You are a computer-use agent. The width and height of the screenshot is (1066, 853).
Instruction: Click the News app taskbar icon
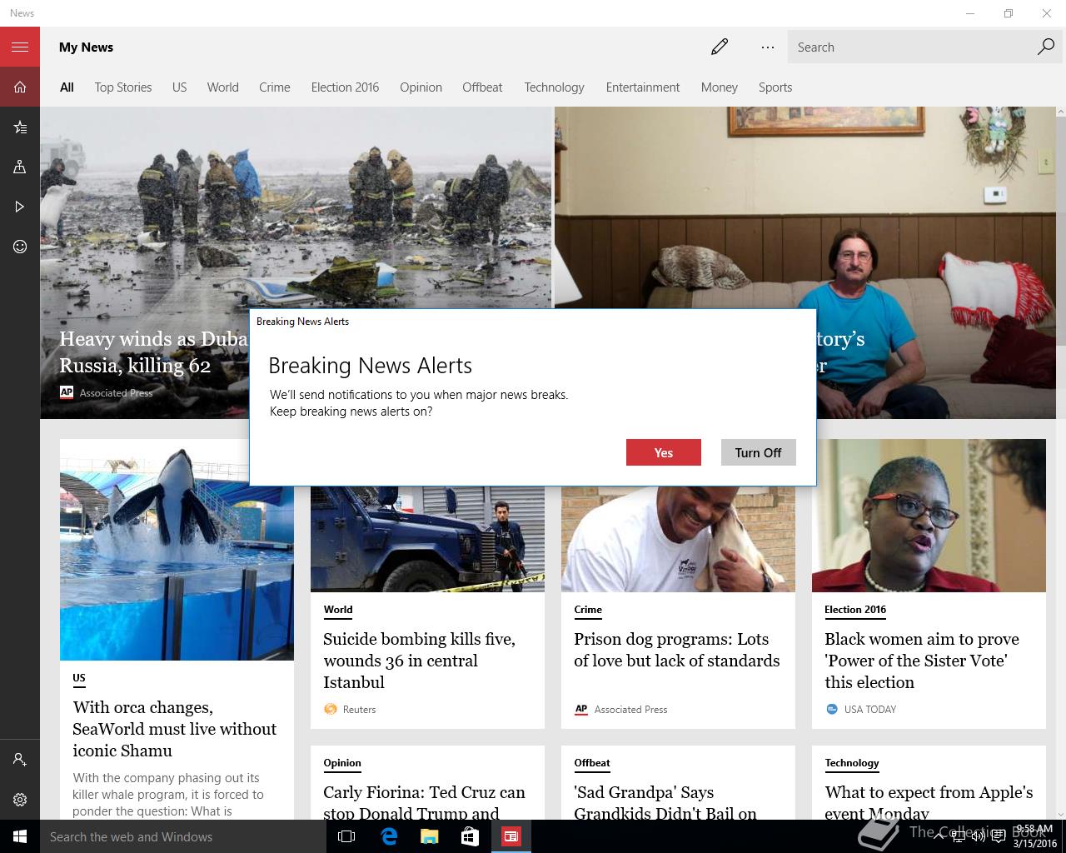coord(511,836)
